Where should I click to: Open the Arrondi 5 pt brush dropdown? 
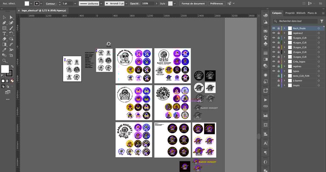[126, 3]
